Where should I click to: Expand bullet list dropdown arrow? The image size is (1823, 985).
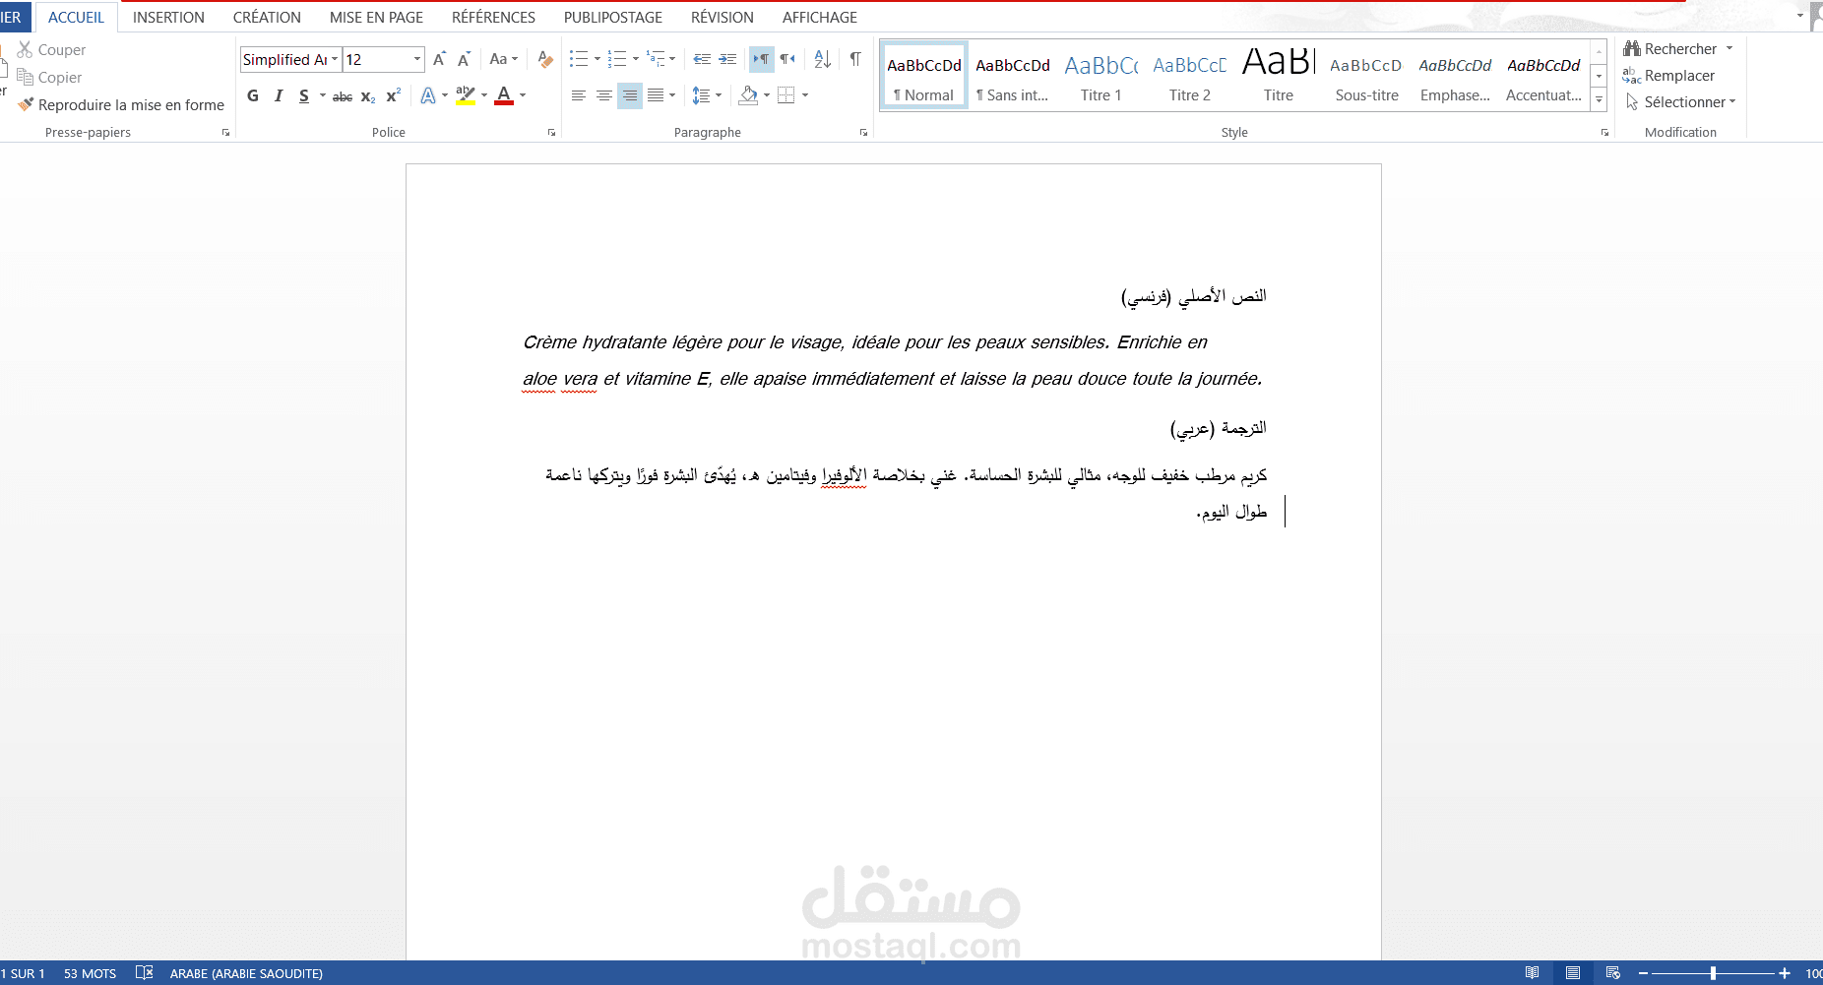point(597,59)
